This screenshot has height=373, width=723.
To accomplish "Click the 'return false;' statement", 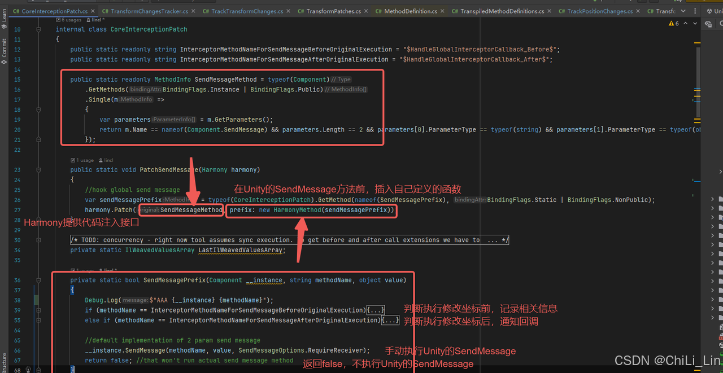I will [108, 360].
